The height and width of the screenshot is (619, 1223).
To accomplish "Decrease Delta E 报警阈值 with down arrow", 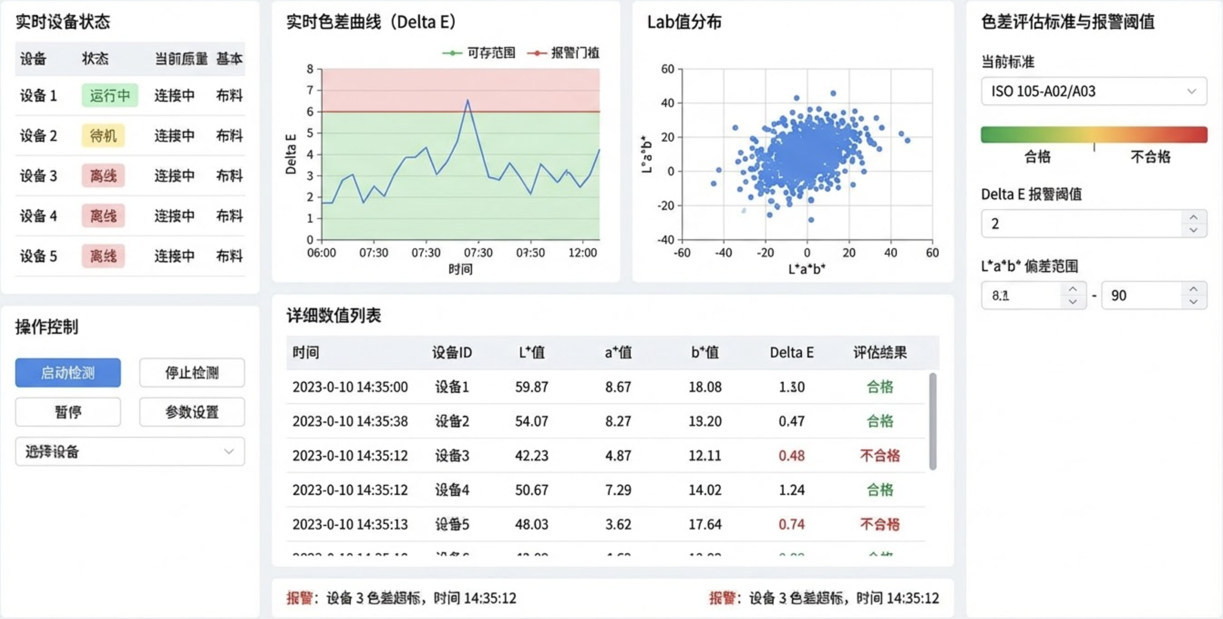I will [1193, 230].
